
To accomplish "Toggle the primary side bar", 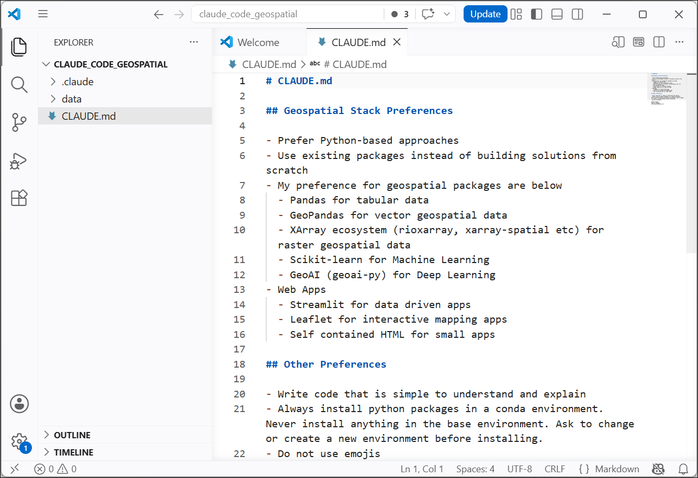I will point(536,14).
